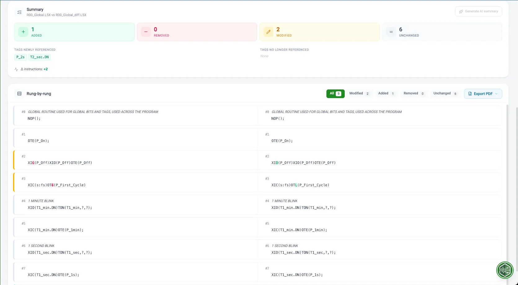Click right rung #1 OTE(P_On); code
This screenshot has height=285, width=518.
pos(282,141)
